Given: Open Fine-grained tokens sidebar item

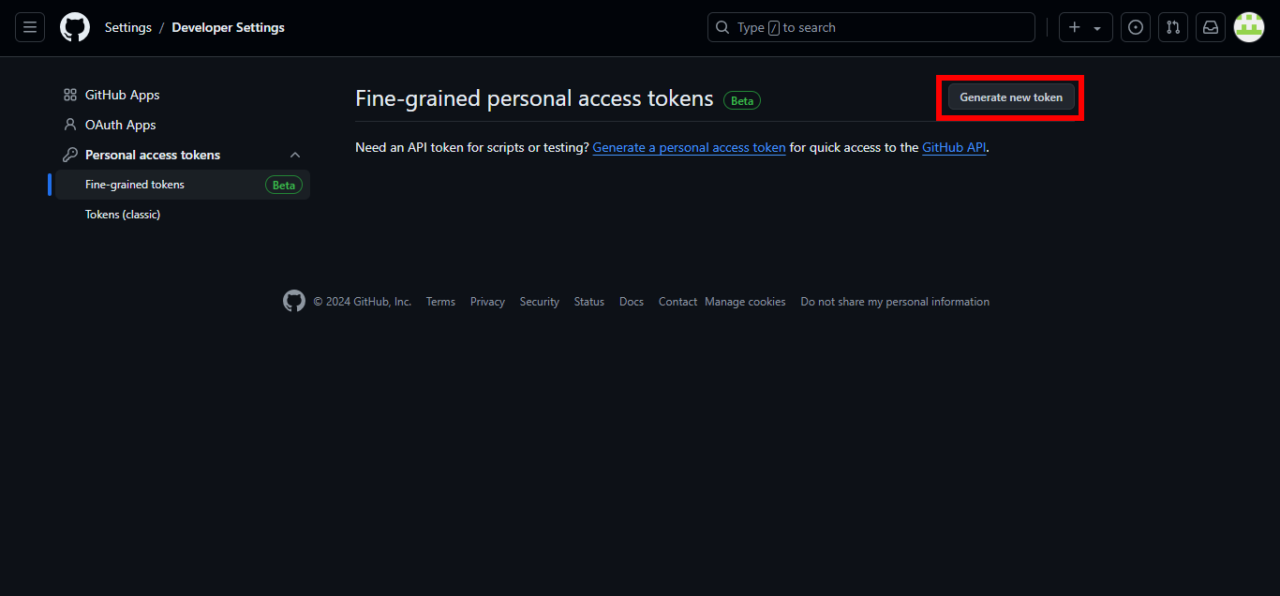Looking at the screenshot, I should [x=135, y=185].
